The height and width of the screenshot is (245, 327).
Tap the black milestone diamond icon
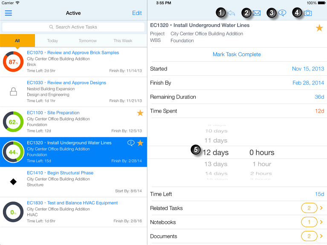(13, 182)
